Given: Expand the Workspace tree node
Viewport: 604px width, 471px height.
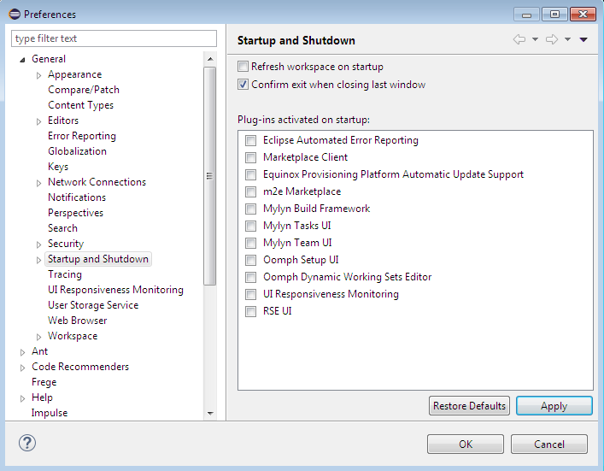Looking at the screenshot, I should (38, 337).
